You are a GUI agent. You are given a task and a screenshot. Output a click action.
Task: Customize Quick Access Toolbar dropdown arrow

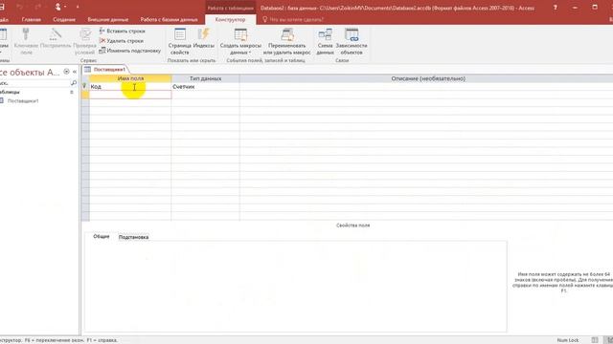click(78, 7)
